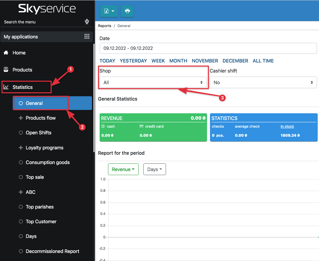Click the Statistics chart icon

pos(6,87)
